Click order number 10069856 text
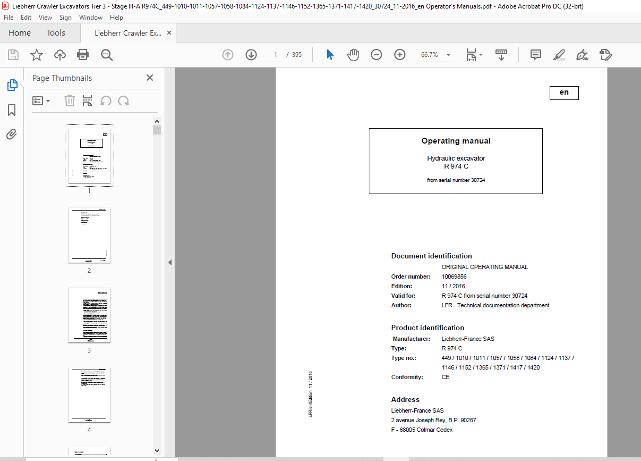This screenshot has width=641, height=461. pos(454,276)
